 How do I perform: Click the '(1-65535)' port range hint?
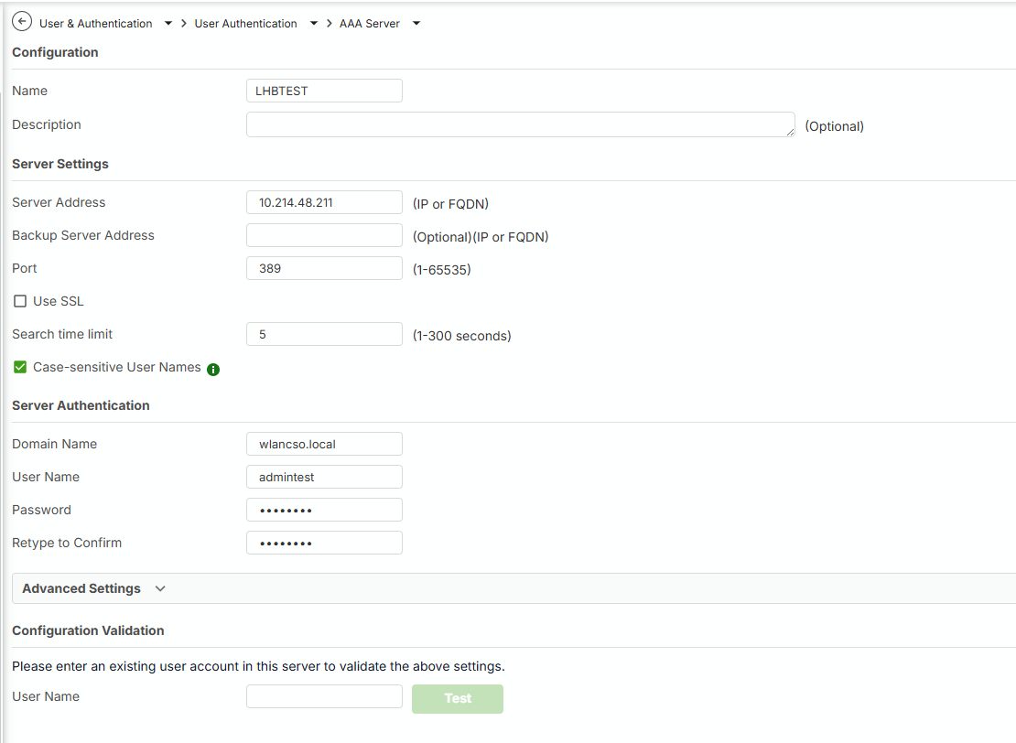(442, 270)
